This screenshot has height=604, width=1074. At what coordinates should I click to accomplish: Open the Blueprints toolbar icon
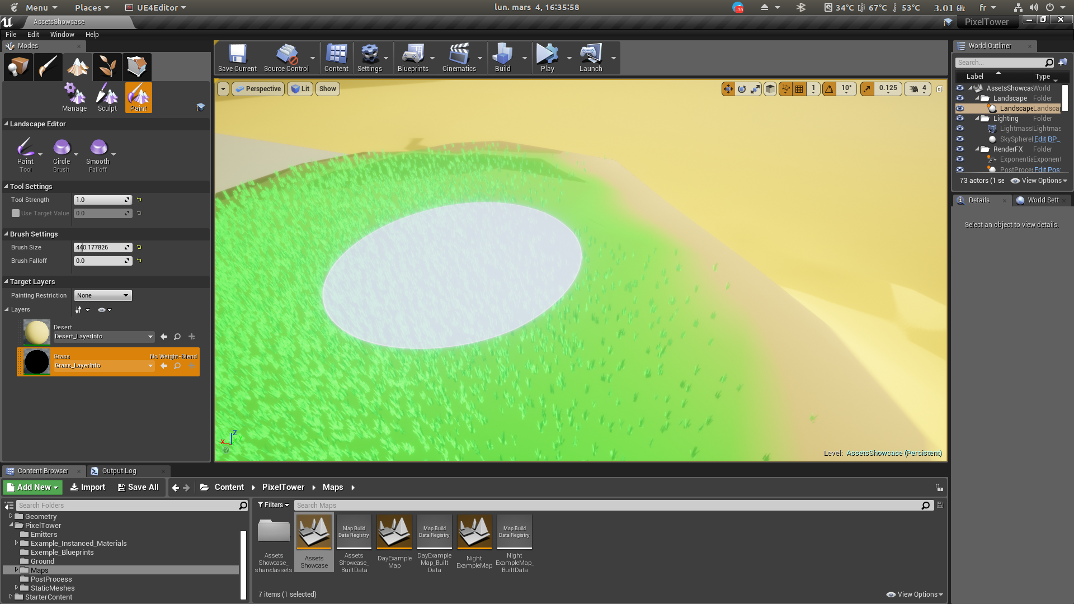(413, 58)
